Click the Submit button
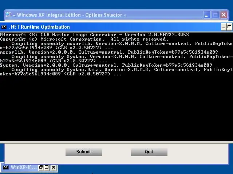The image size is (233, 174). [84, 152]
